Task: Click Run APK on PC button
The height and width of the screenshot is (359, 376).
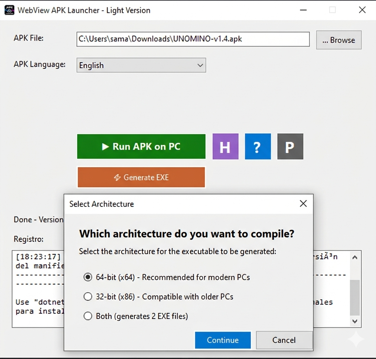Action: tap(141, 146)
